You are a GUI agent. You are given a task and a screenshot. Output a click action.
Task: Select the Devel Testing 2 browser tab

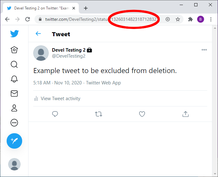tap(41, 8)
